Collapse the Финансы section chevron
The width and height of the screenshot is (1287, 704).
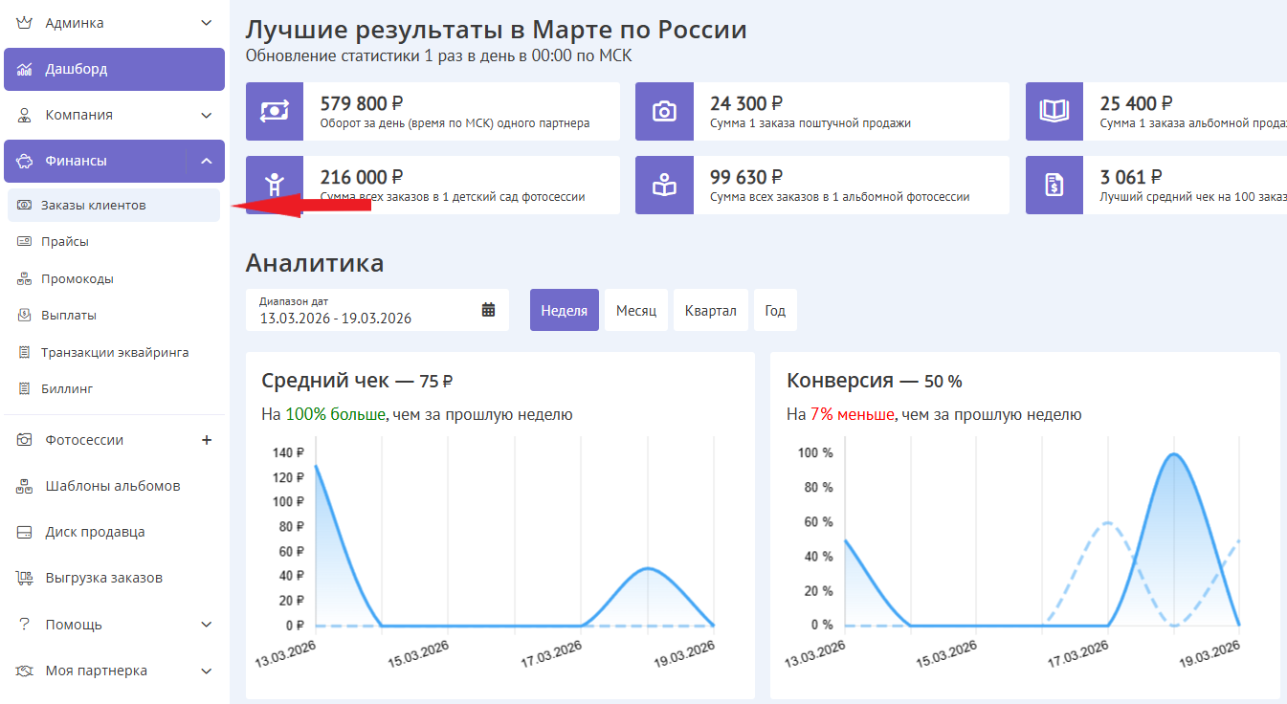click(x=207, y=161)
